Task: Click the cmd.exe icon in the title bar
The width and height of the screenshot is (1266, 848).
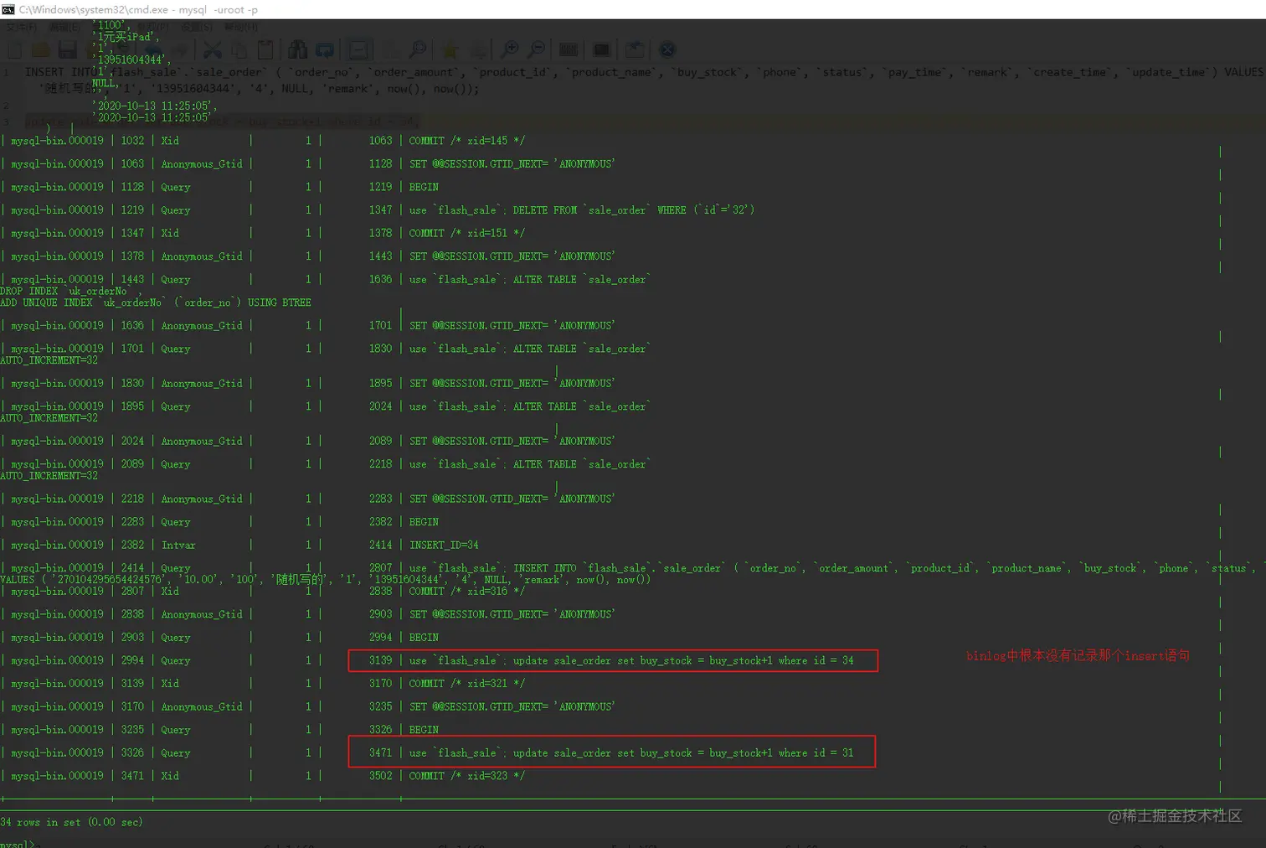Action: 8,9
